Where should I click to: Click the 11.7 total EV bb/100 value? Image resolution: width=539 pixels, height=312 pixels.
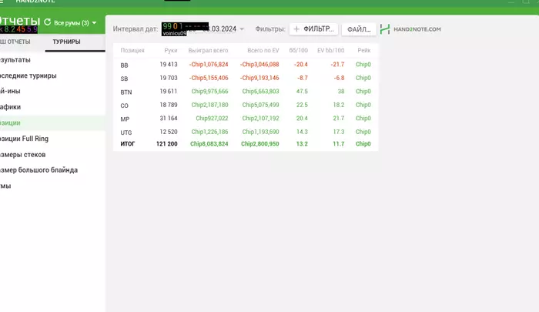[x=339, y=144]
